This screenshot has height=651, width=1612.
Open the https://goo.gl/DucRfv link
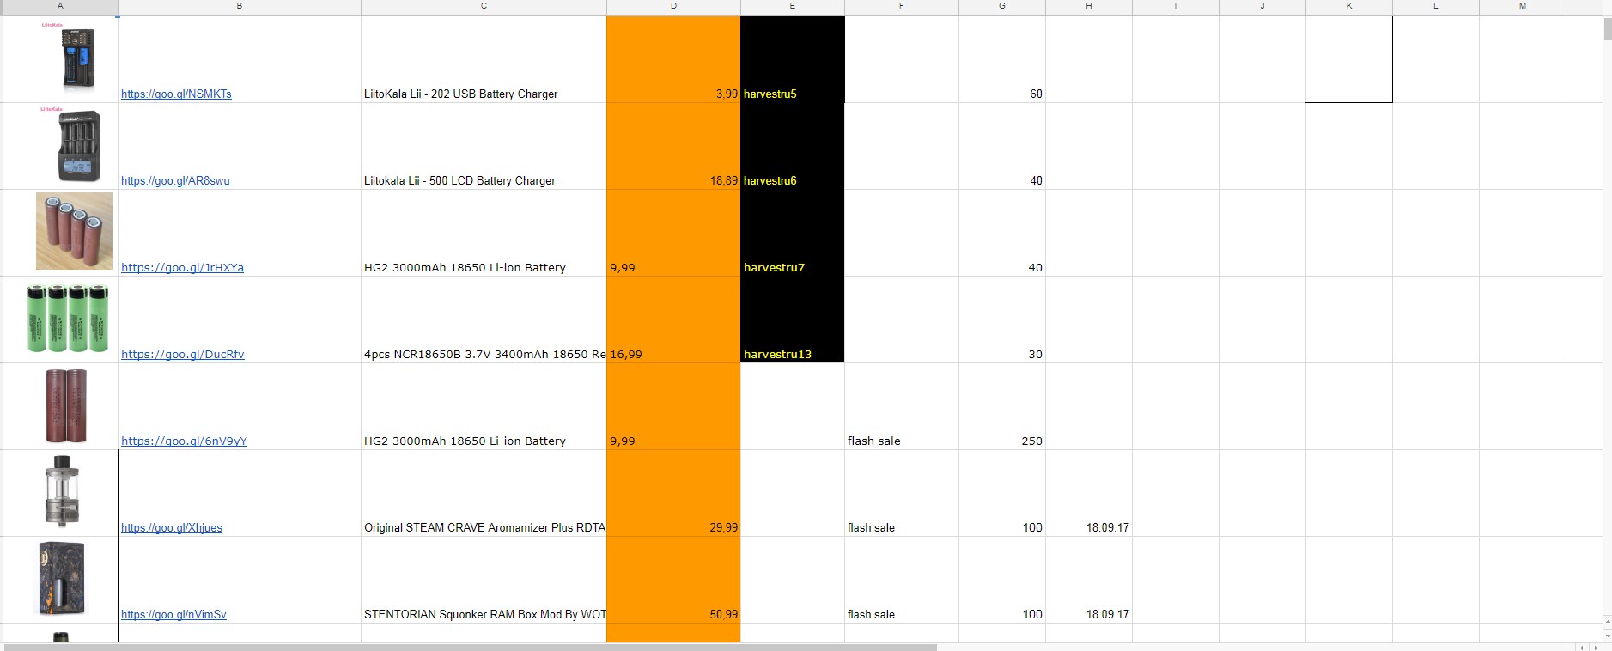pyautogui.click(x=183, y=354)
